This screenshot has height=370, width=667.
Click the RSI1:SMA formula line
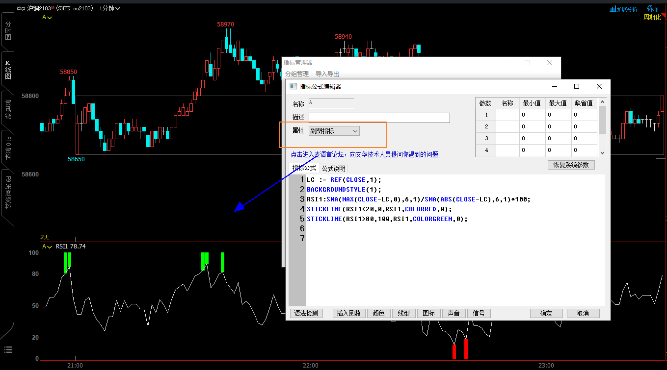(x=419, y=199)
